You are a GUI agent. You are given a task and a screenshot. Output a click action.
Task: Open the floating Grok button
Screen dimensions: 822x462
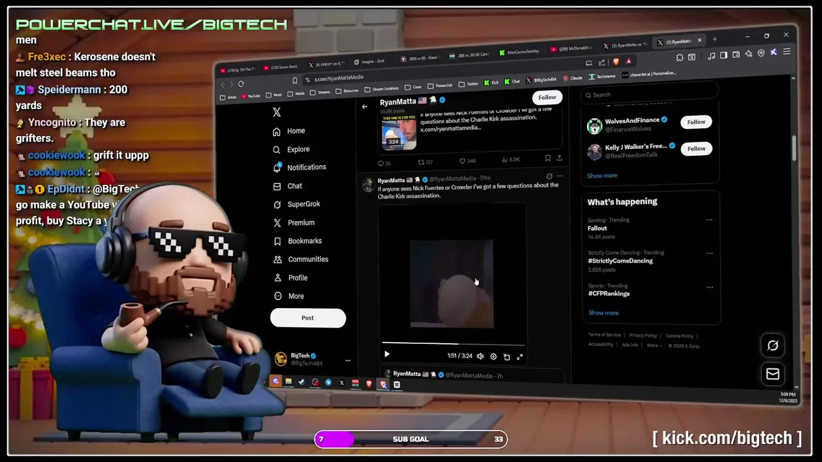[773, 345]
